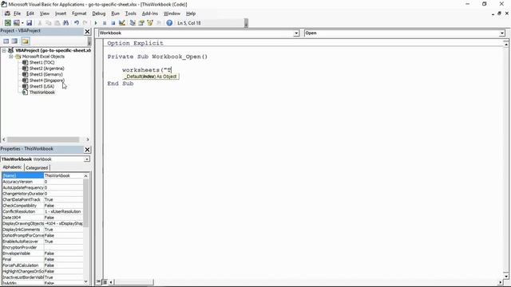
Task: Click the End Sub code line
Action: [121, 84]
